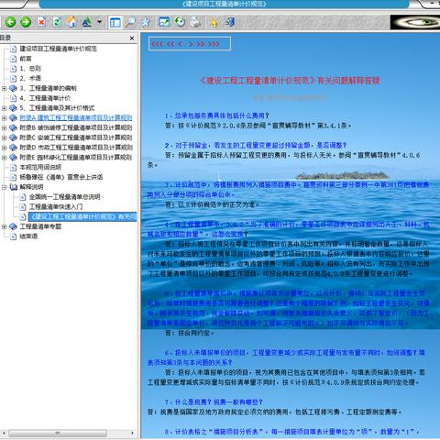Click the Print printer icon
Screen dimensions: 440x440
coord(195,22)
